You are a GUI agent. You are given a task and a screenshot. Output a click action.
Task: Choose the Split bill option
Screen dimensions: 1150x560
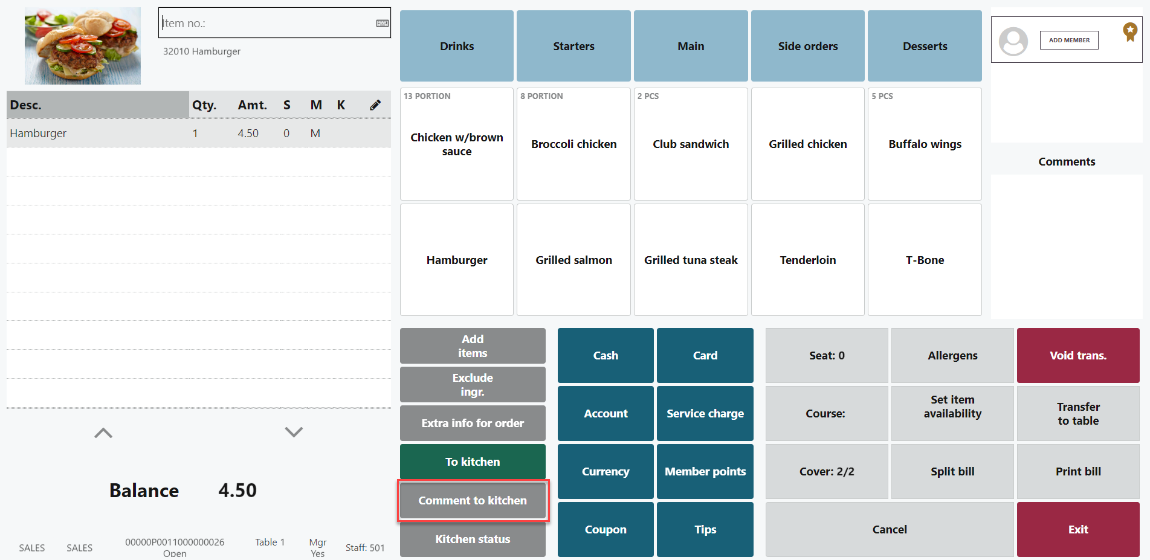(x=952, y=471)
